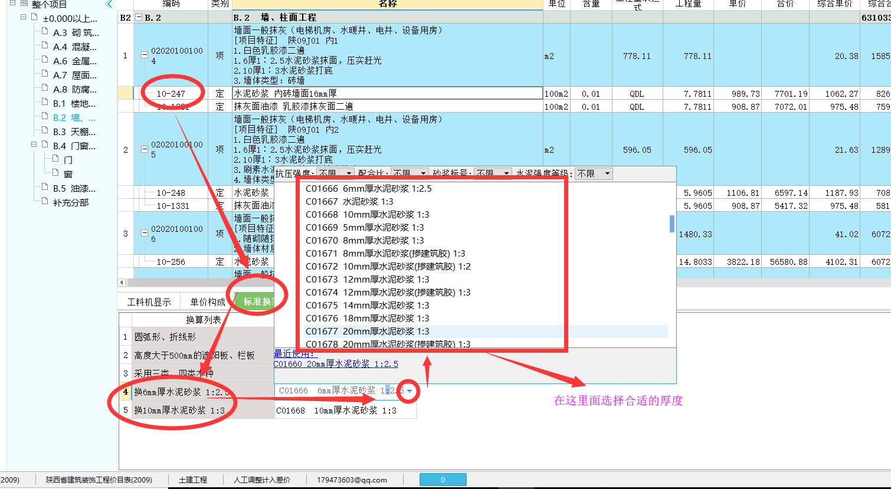Click the document icon beside B.1 楼地
The width and height of the screenshot is (891, 489).
(x=44, y=102)
